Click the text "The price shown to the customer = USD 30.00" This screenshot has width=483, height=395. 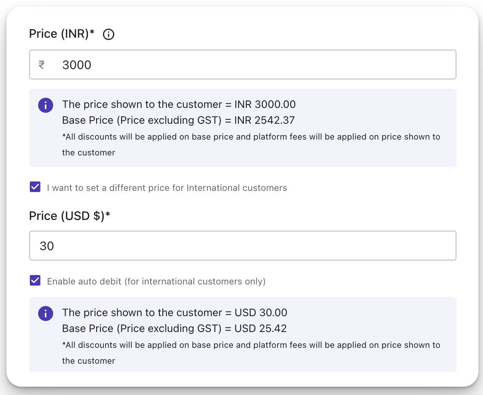(175, 312)
